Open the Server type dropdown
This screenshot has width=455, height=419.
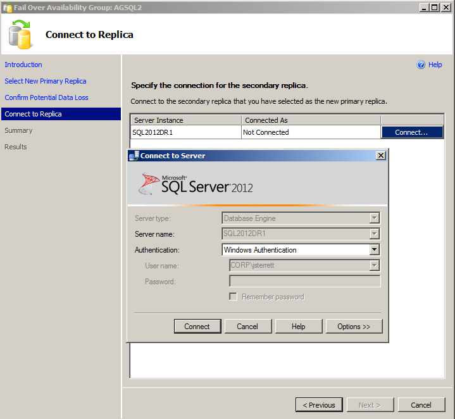click(x=375, y=218)
